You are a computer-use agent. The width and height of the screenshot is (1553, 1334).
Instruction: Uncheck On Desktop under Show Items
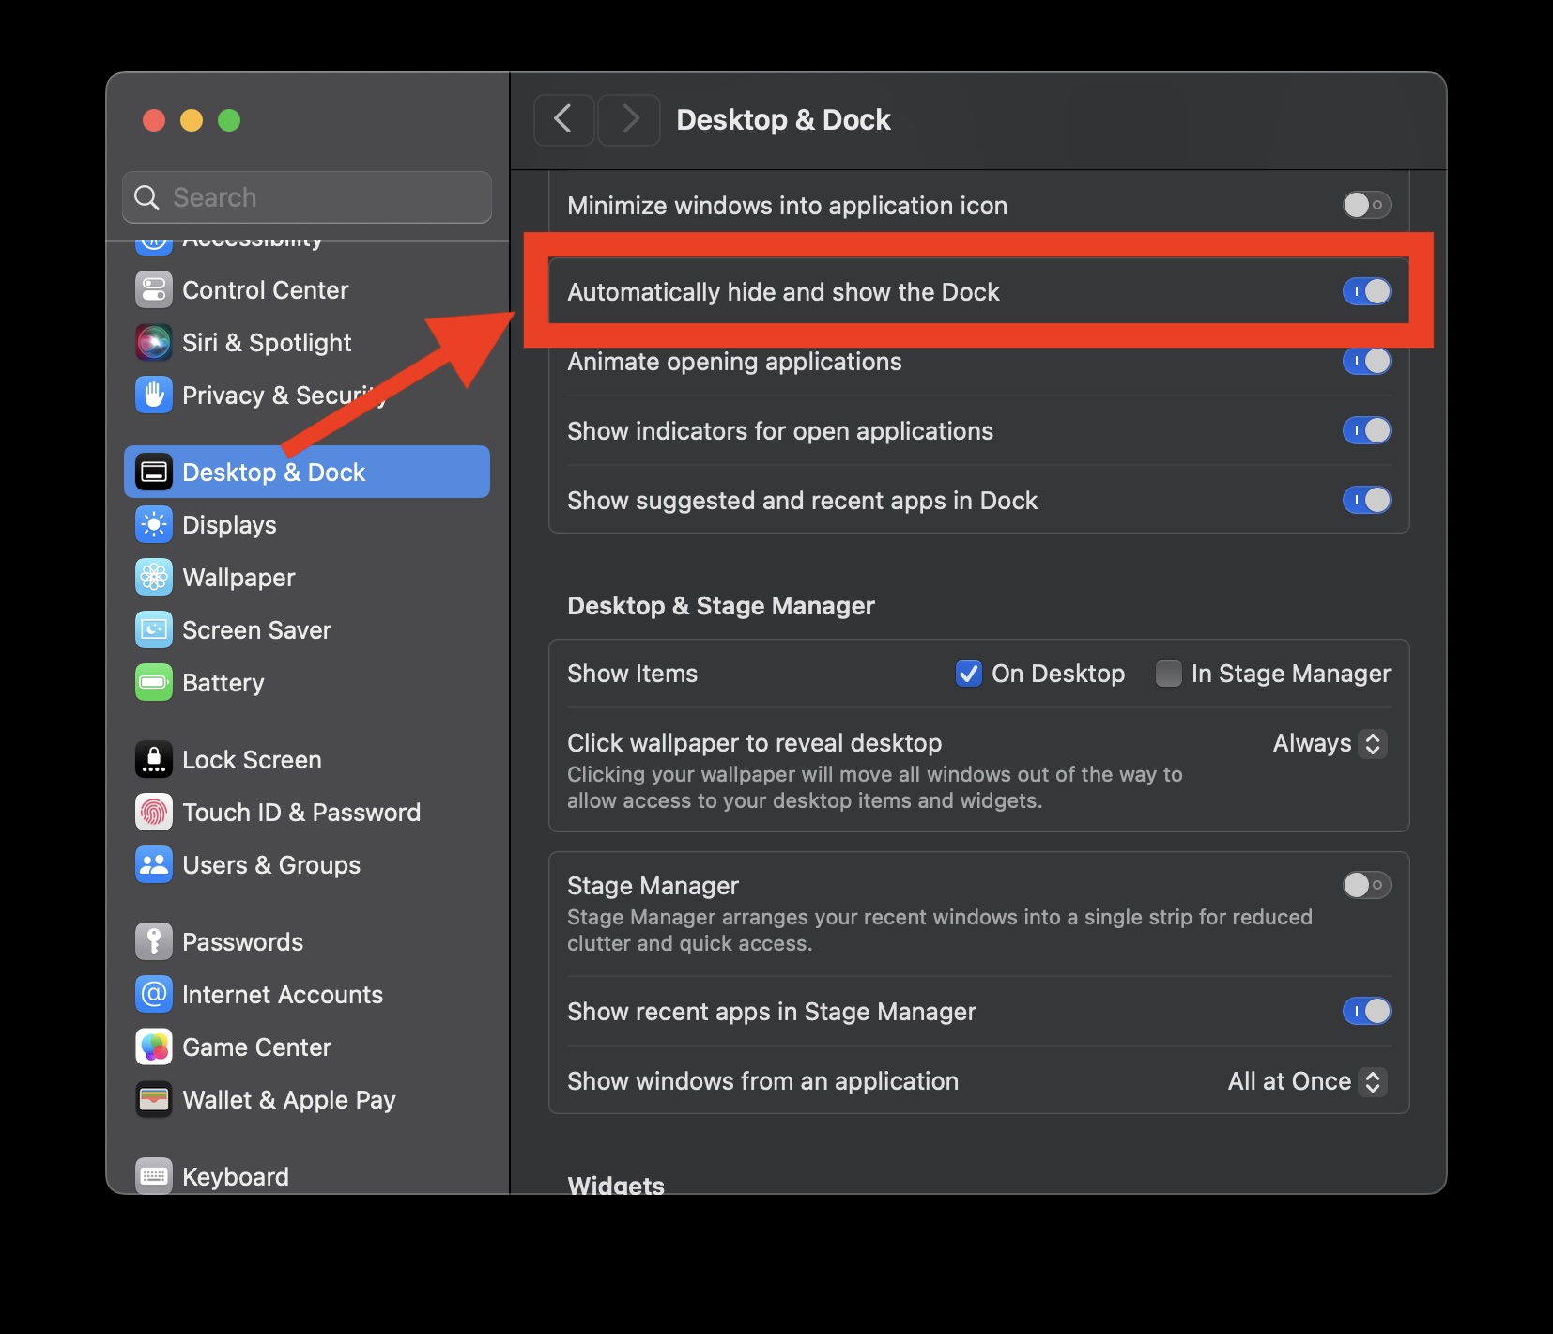point(968,674)
